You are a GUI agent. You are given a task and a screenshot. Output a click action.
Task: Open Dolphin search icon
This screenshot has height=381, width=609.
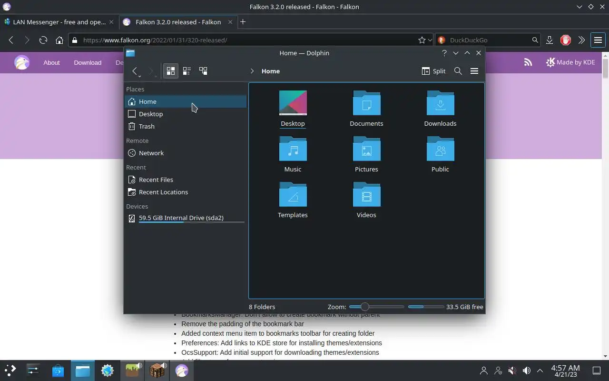[x=458, y=71]
